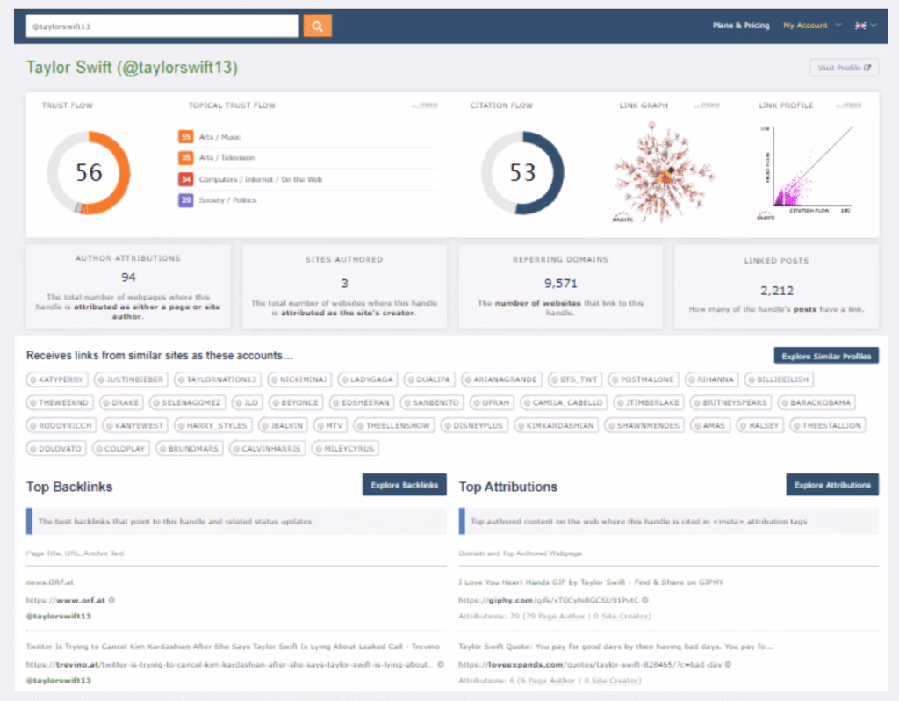Open Plans & Pricing in top menu
The image size is (899, 701).
click(741, 25)
